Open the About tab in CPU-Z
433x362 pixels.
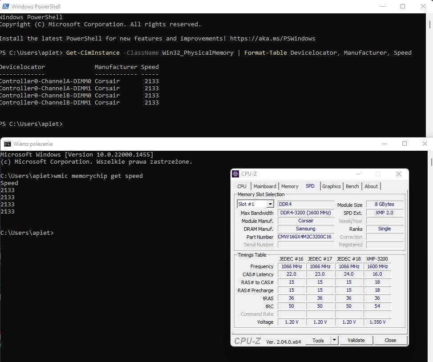[371, 186]
